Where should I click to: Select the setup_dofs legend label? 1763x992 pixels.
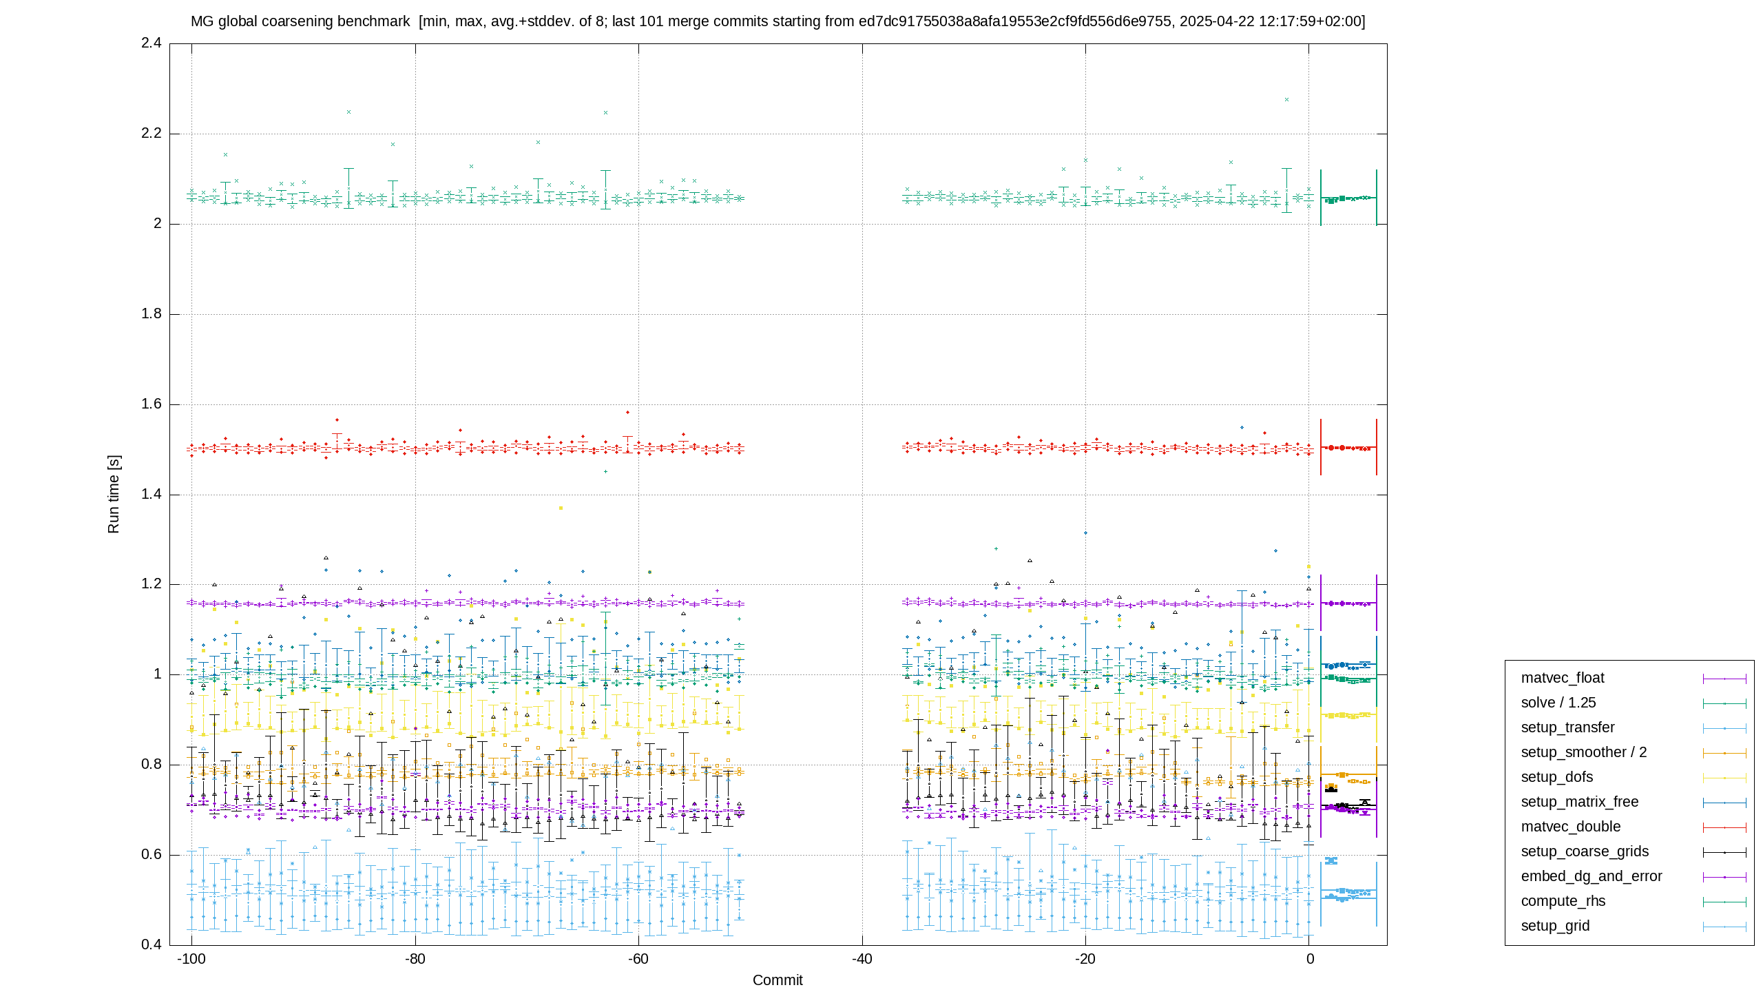click(1556, 777)
